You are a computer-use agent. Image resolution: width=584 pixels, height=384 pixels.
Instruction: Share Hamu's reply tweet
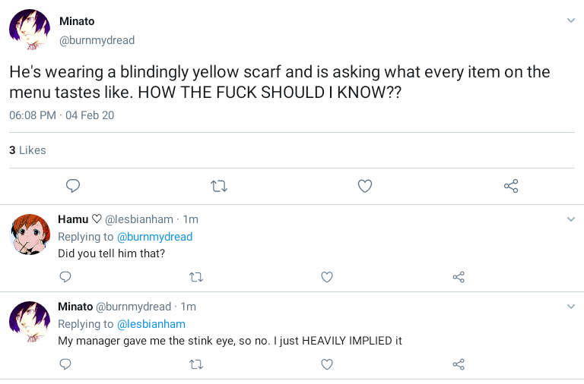459,277
